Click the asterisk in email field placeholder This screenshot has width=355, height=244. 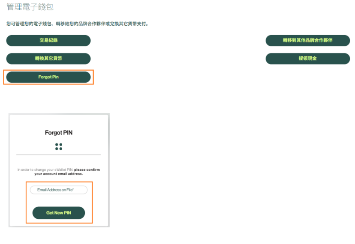73,189
